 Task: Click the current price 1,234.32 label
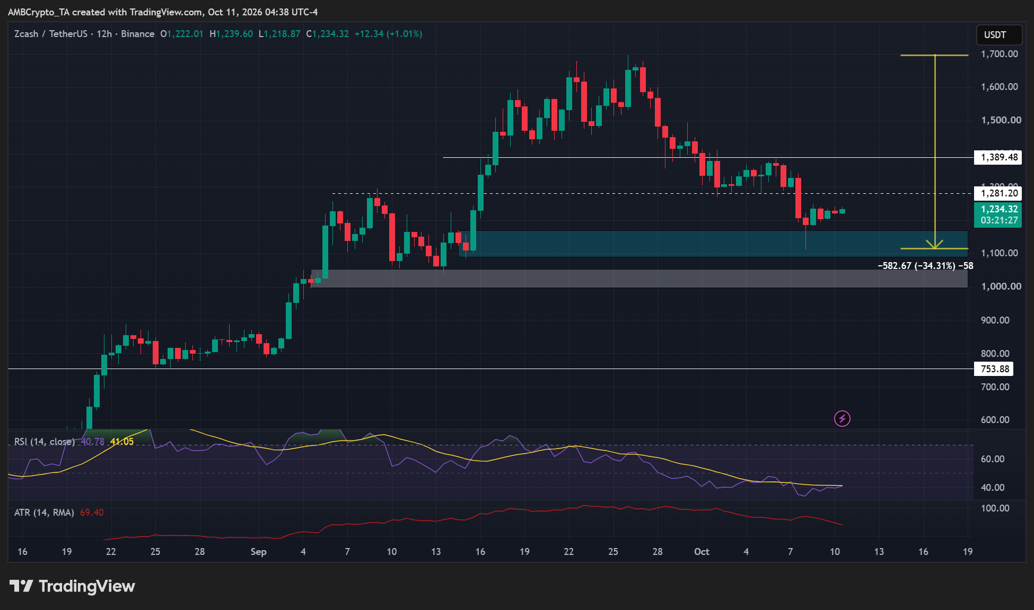click(998, 209)
